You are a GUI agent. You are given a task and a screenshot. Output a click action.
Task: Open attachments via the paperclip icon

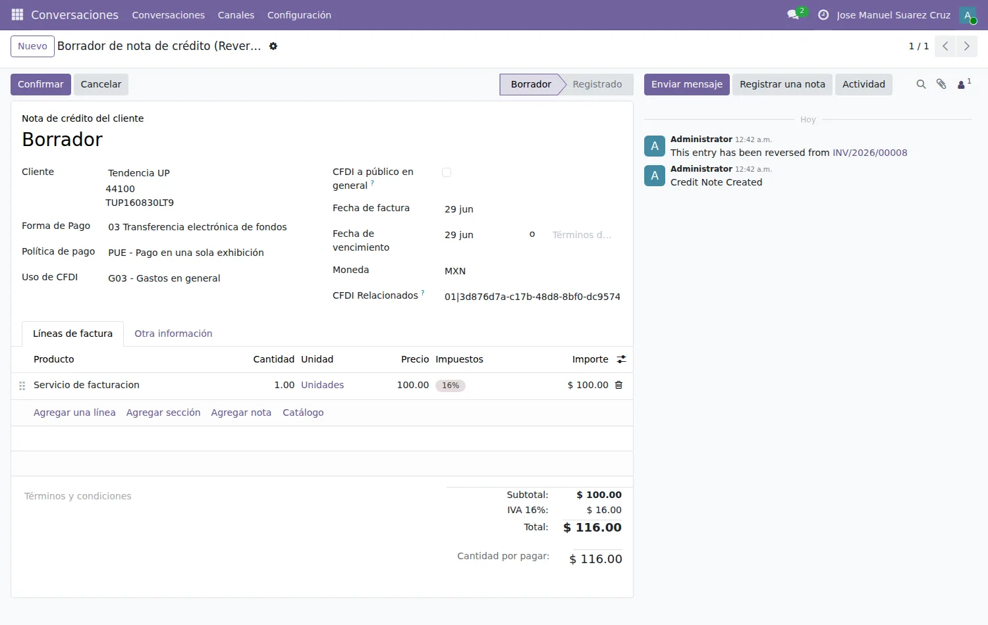coord(941,84)
